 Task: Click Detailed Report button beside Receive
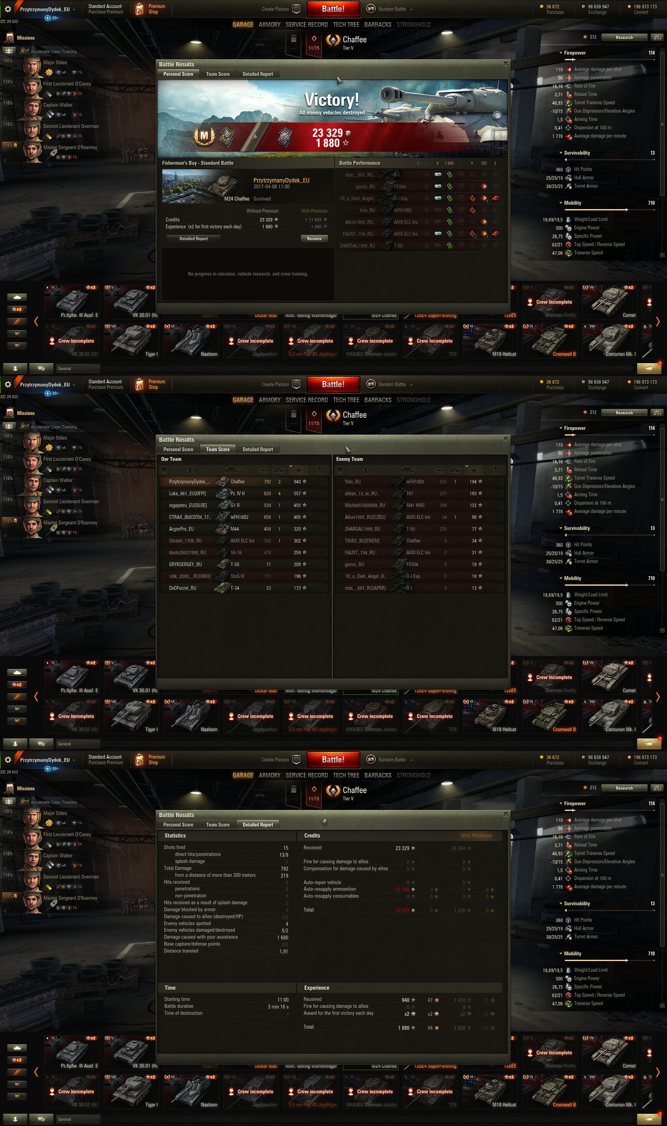pos(193,238)
